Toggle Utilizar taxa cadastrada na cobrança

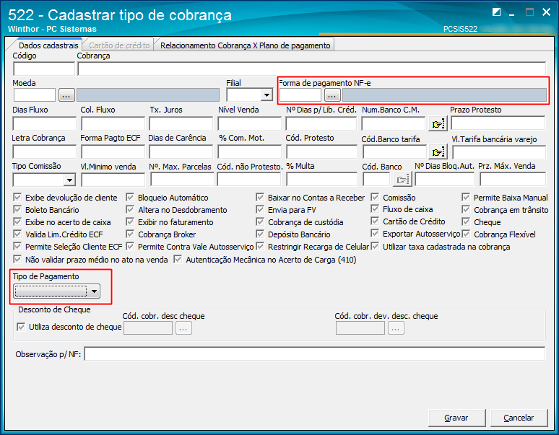[375, 246]
